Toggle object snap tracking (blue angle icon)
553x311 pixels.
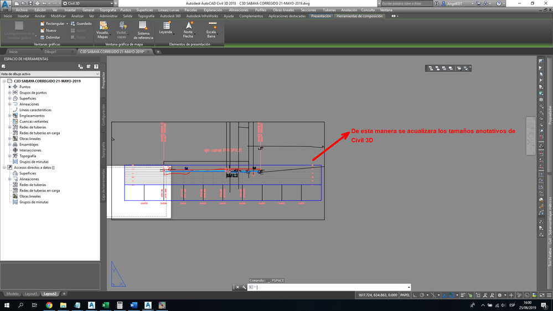point(445,295)
